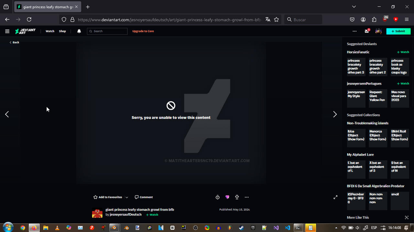Click the Submit button
The width and height of the screenshot is (414, 232).
(x=398, y=31)
